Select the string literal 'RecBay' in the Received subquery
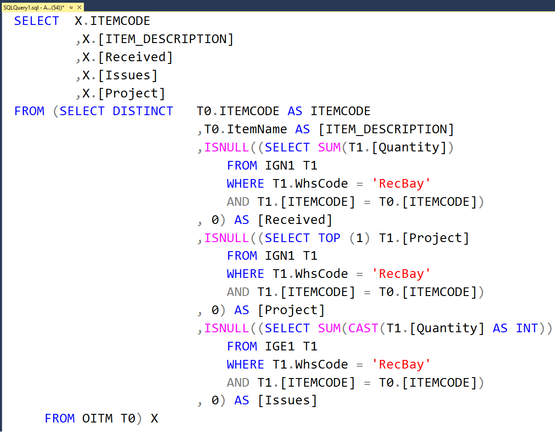This screenshot has width=555, height=432. click(x=401, y=183)
